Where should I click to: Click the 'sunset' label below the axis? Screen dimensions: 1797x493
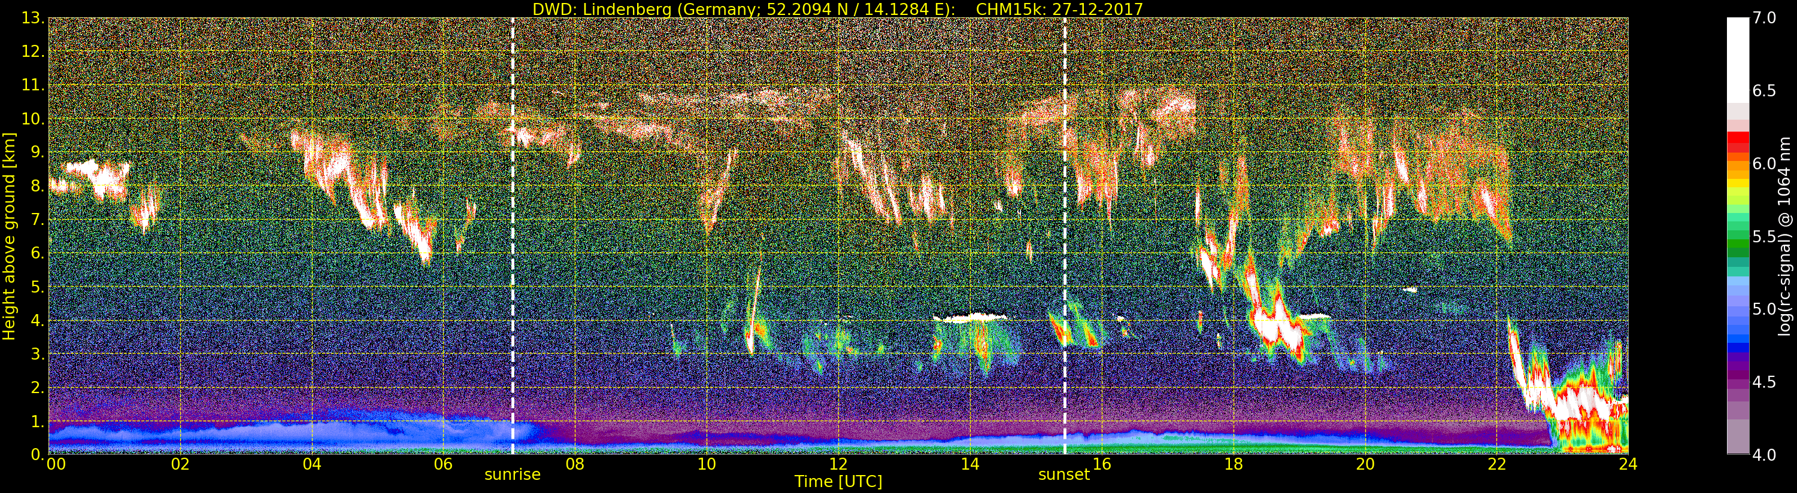click(x=1064, y=475)
